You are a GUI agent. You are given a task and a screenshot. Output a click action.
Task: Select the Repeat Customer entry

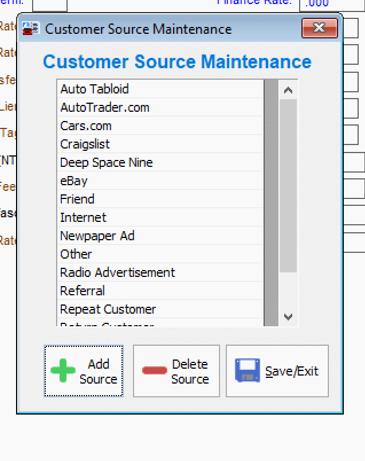coord(160,309)
